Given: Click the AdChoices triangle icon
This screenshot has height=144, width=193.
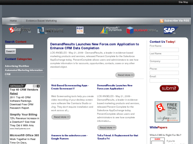Looking at the screenshot, I should 22,86.
